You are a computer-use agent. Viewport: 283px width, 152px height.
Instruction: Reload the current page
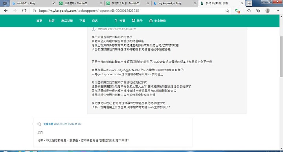click(x=24, y=11)
